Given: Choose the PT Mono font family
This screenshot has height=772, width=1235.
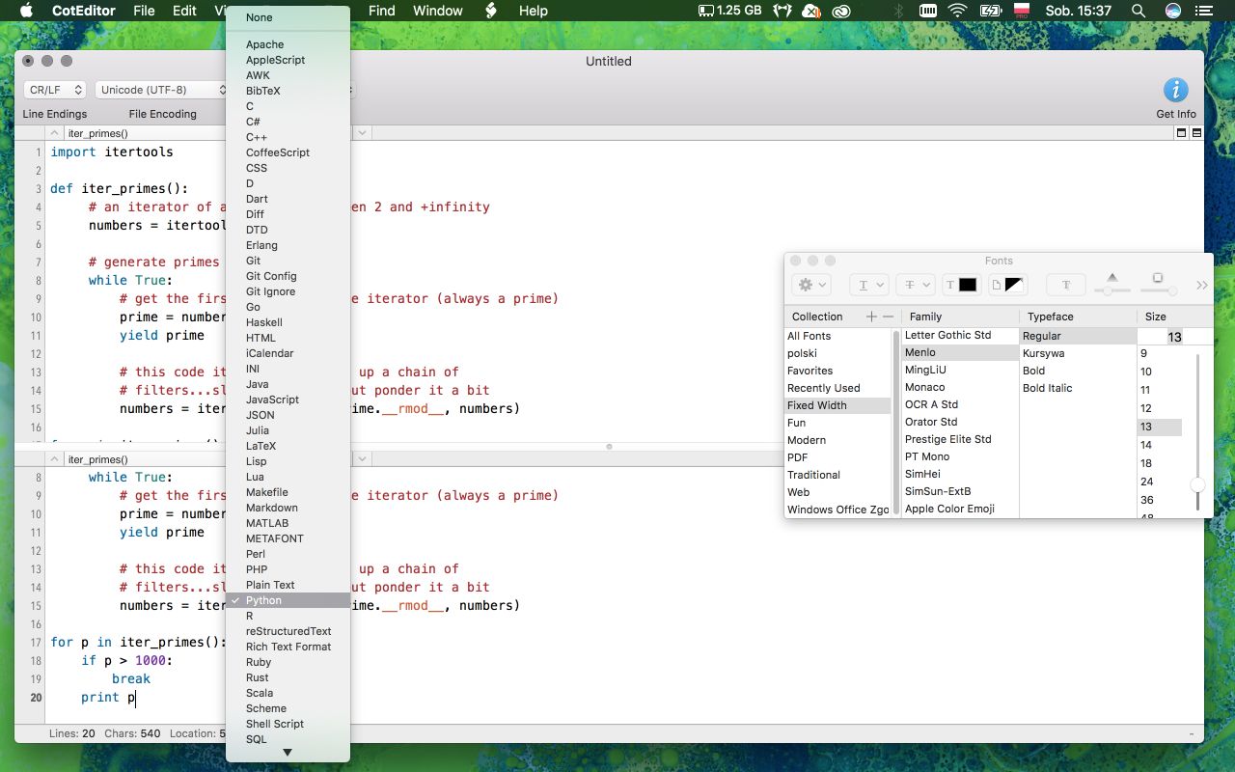Looking at the screenshot, I should [960, 456].
